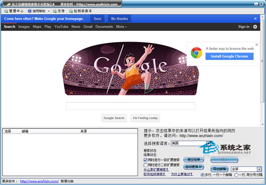Expand the 选择搜索语言 dropdown
Screen dimensions: 266x185
point(208,143)
